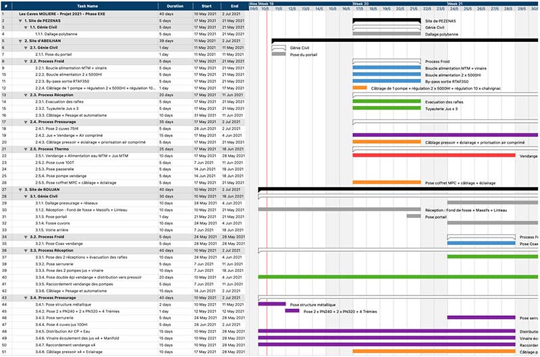Collapse the '3. Site de ROUJAN' group
The width and height of the screenshot is (540, 357).
(20, 190)
